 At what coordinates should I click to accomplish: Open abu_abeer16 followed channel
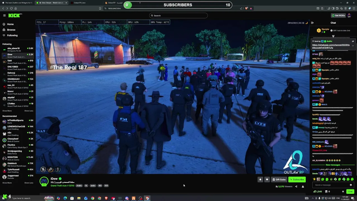click(x=18, y=49)
